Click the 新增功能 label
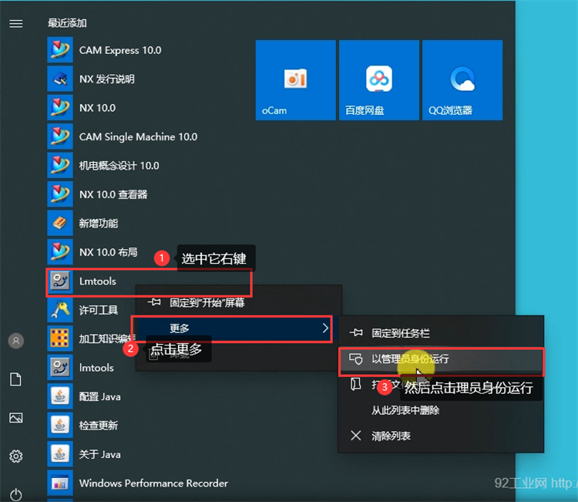The width and height of the screenshot is (578, 502). tap(99, 223)
